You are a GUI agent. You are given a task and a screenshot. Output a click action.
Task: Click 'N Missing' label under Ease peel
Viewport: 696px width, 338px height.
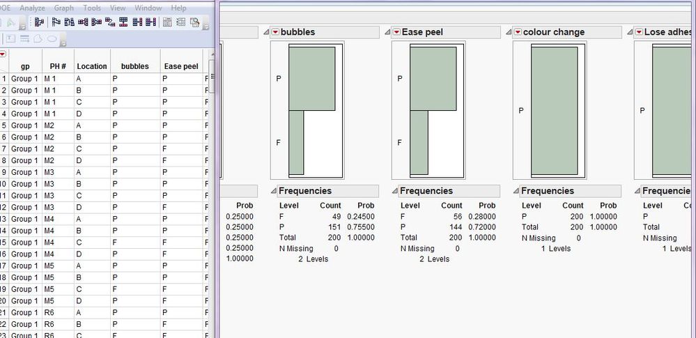pyautogui.click(x=417, y=249)
